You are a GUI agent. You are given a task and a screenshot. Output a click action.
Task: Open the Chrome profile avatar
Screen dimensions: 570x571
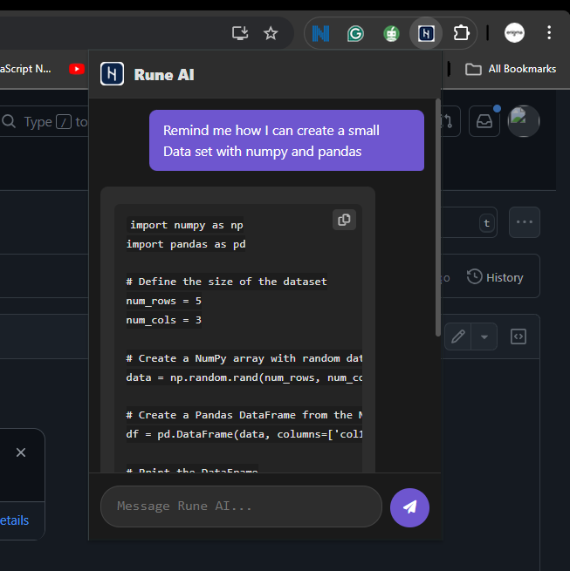pyautogui.click(x=514, y=33)
